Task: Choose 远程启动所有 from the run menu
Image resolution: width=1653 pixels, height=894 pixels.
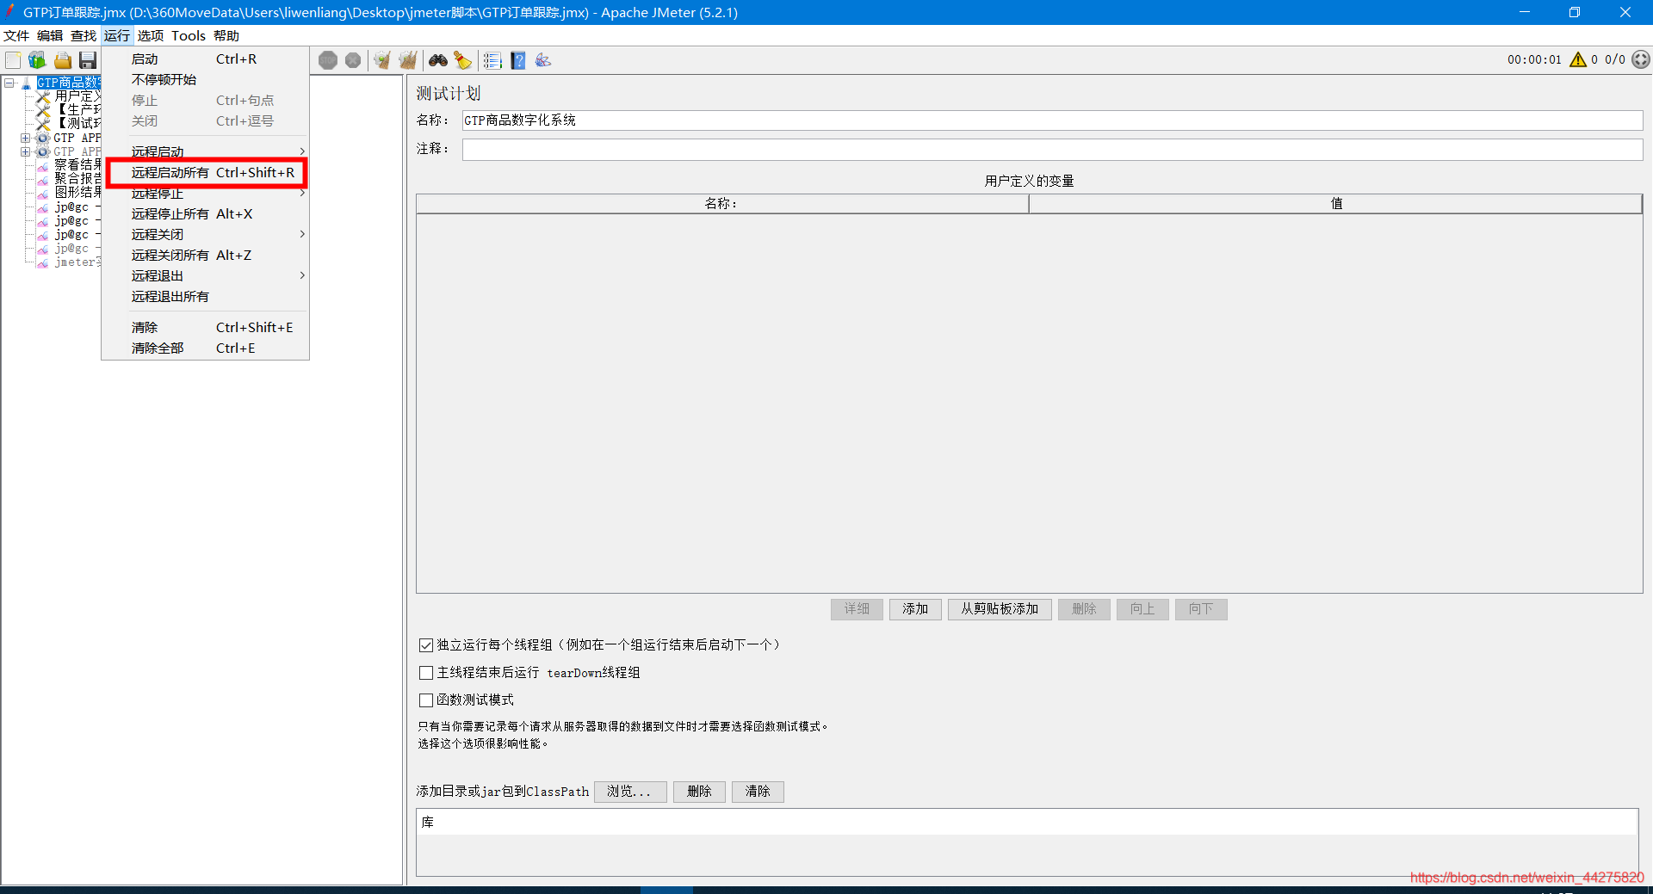Action: (205, 172)
